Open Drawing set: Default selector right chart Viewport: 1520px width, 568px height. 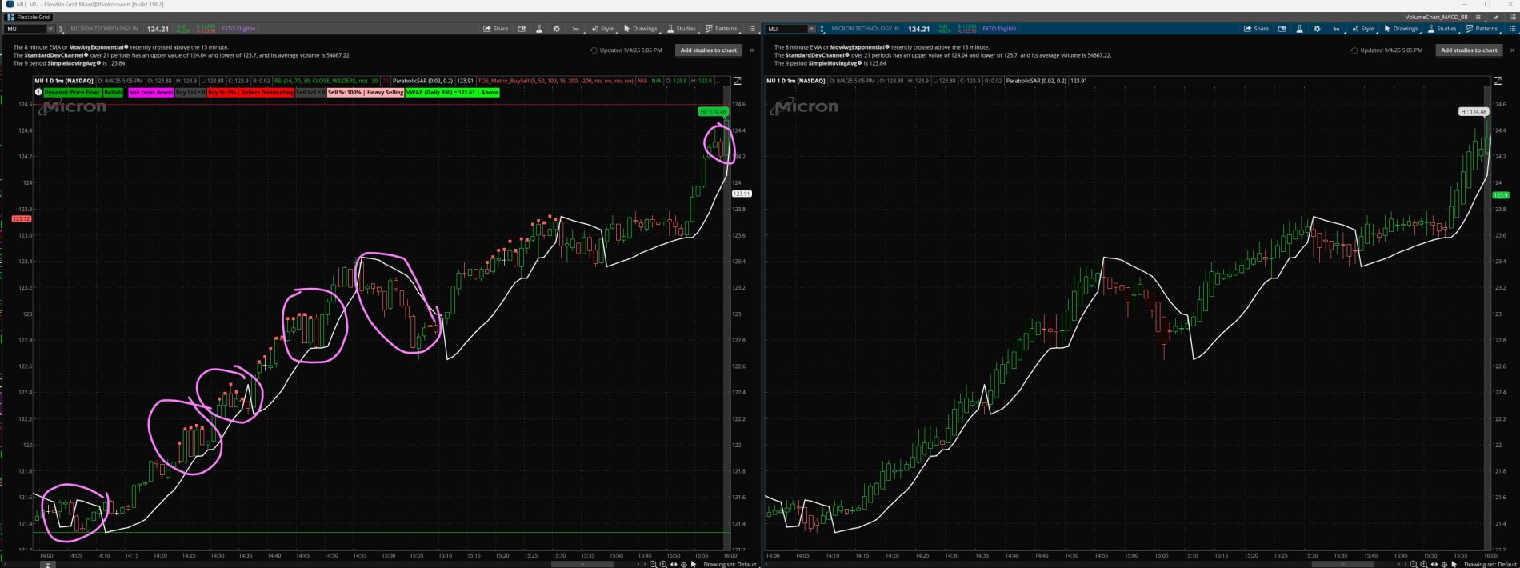(x=1490, y=564)
